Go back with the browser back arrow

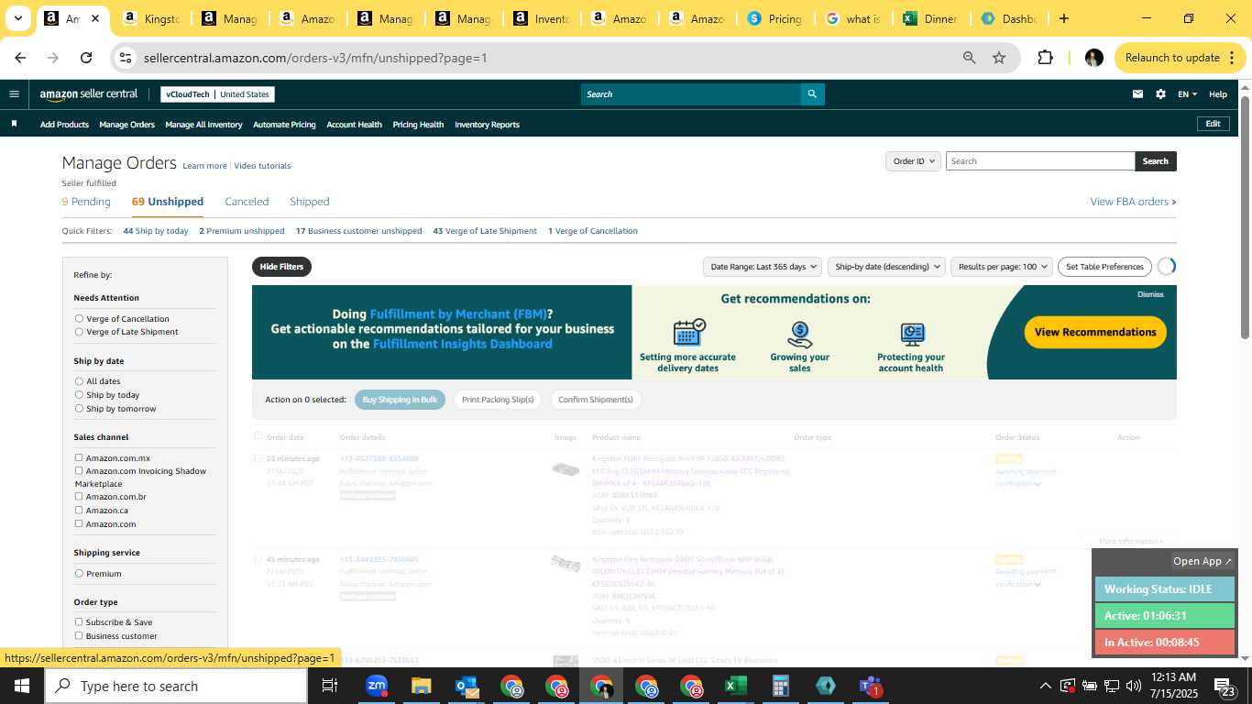(x=20, y=58)
